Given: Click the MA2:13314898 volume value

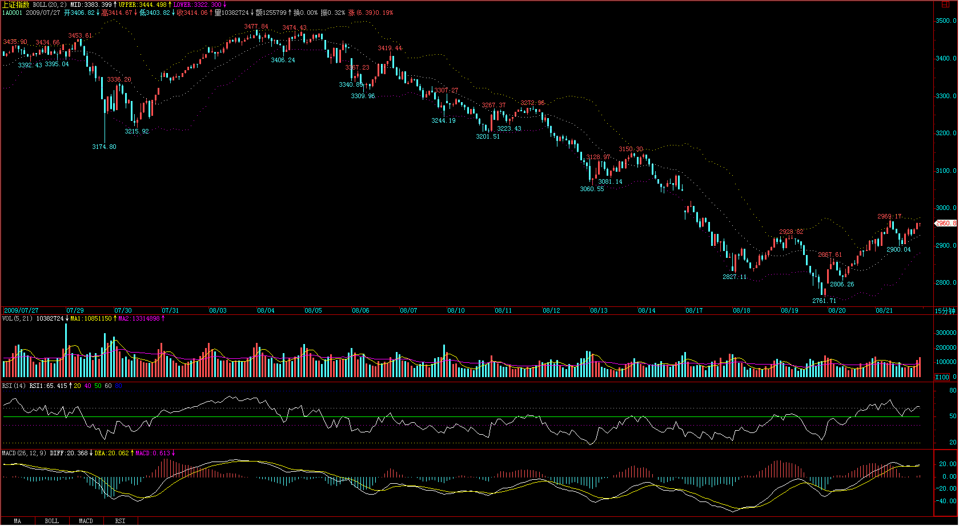Looking at the screenshot, I should click(139, 318).
